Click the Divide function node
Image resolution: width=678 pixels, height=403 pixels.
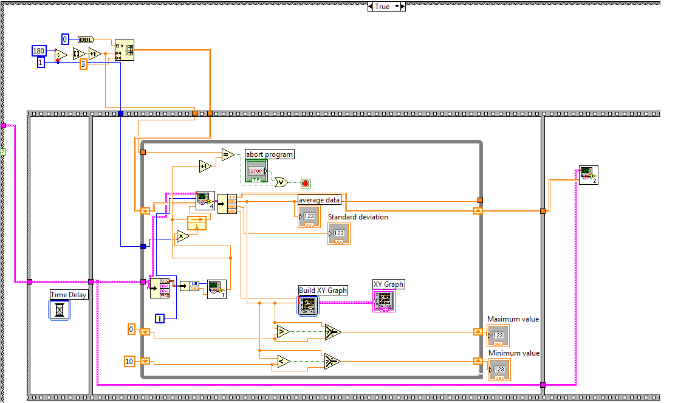tap(61, 55)
